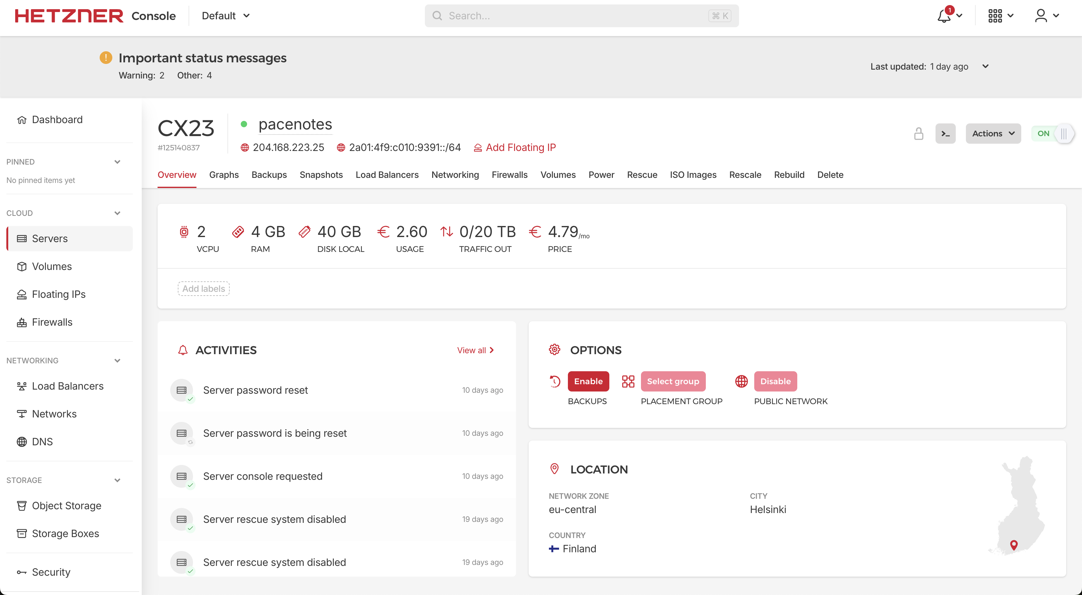This screenshot has height=595, width=1082.
Task: Click the Add labels button
Action: coord(204,289)
